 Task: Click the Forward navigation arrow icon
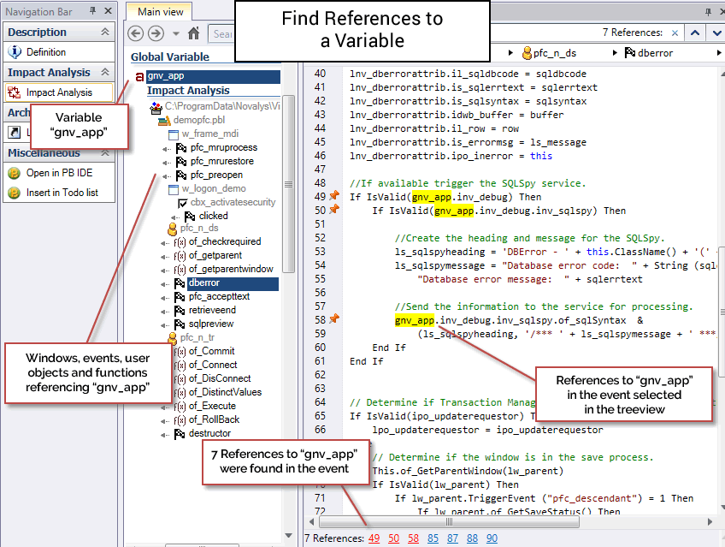(x=156, y=33)
